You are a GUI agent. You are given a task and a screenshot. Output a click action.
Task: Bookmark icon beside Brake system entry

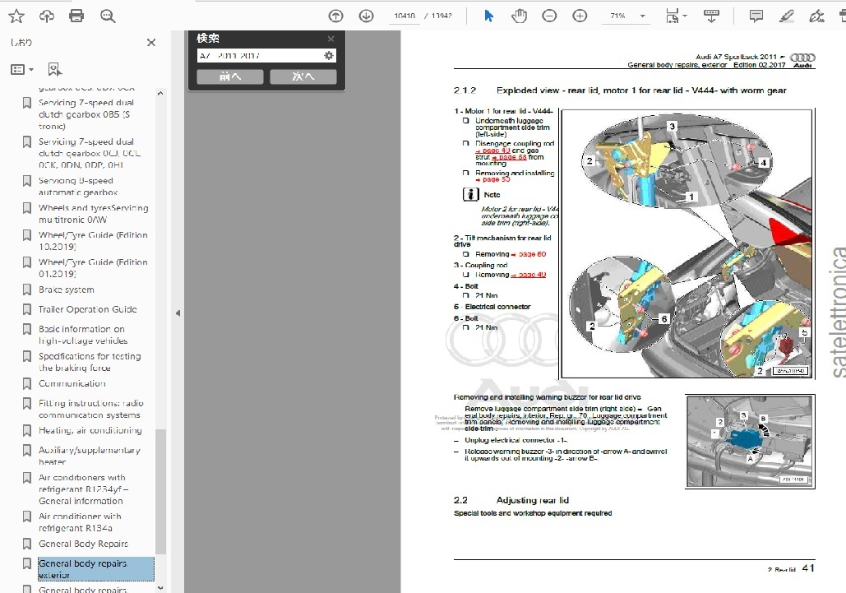pos(26,290)
